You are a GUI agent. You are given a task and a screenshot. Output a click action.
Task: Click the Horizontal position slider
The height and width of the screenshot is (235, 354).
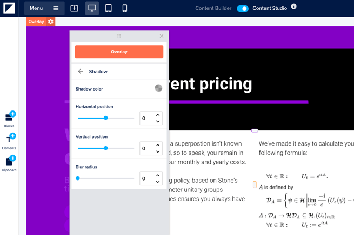click(x=106, y=118)
